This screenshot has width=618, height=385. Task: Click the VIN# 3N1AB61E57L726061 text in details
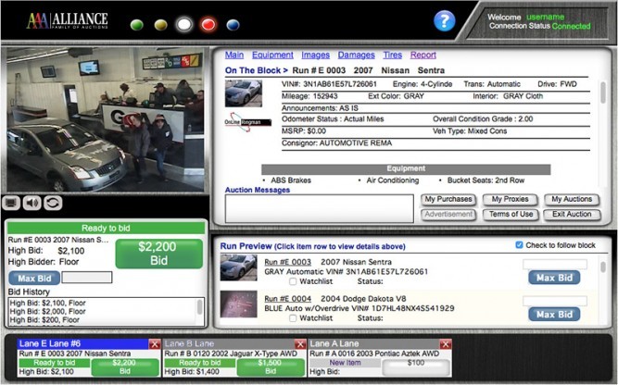click(329, 84)
